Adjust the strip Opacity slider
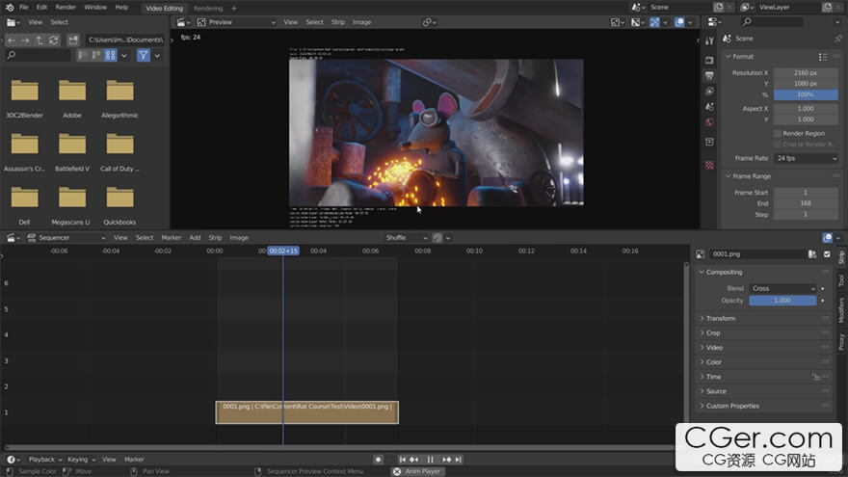This screenshot has width=848, height=477. pos(783,300)
